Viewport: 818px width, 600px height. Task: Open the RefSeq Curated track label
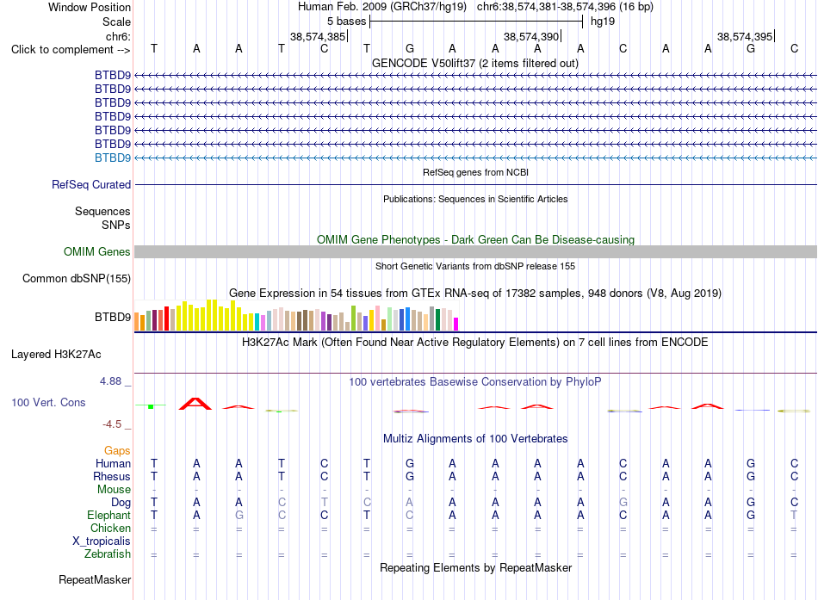tap(91, 185)
